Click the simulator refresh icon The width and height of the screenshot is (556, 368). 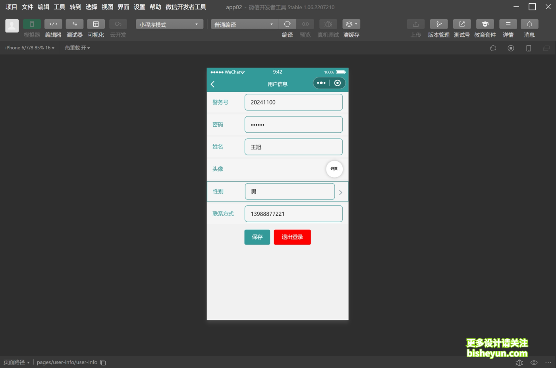coord(493,48)
